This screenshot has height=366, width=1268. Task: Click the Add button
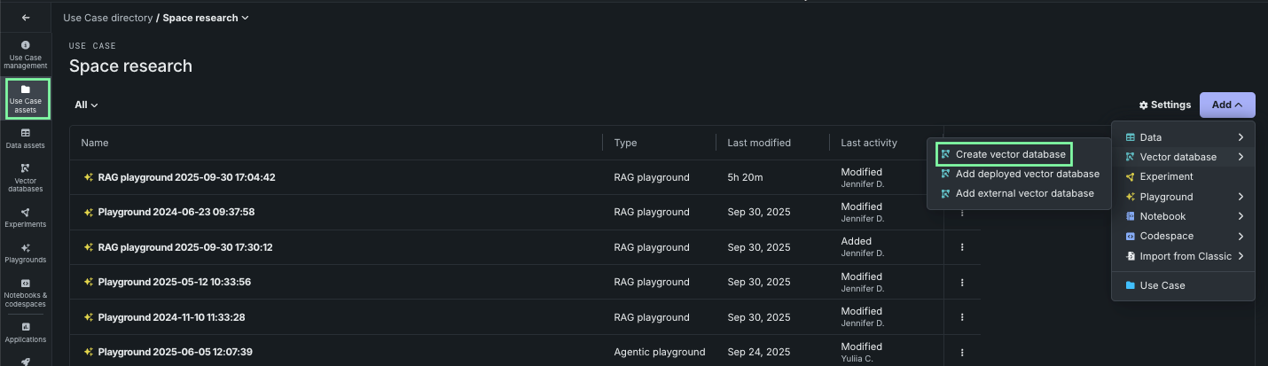click(1226, 105)
